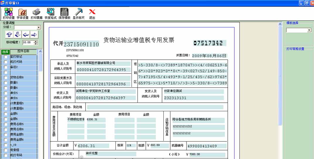Select the 单价6 control name row
The width and height of the screenshot is (314, 159).
point(23,98)
